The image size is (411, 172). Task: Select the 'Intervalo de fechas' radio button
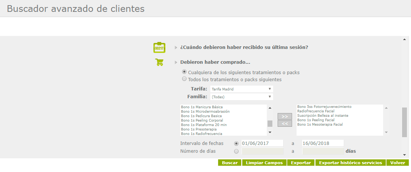(236, 143)
